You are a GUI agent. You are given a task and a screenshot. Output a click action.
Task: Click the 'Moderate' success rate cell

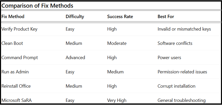coord(117,43)
